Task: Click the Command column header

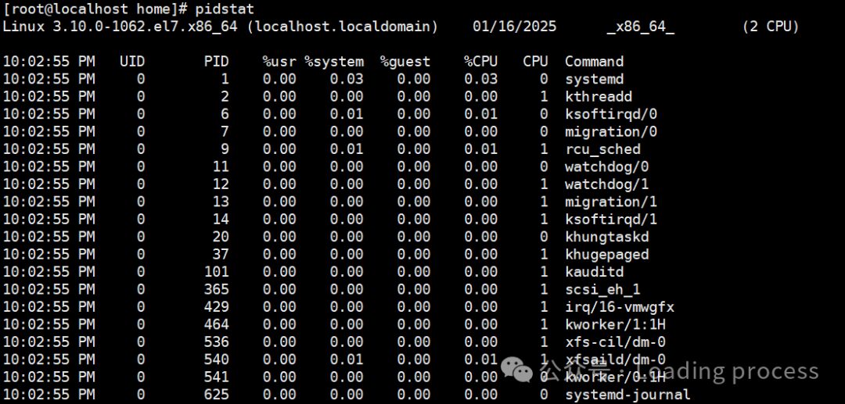Action: (594, 61)
